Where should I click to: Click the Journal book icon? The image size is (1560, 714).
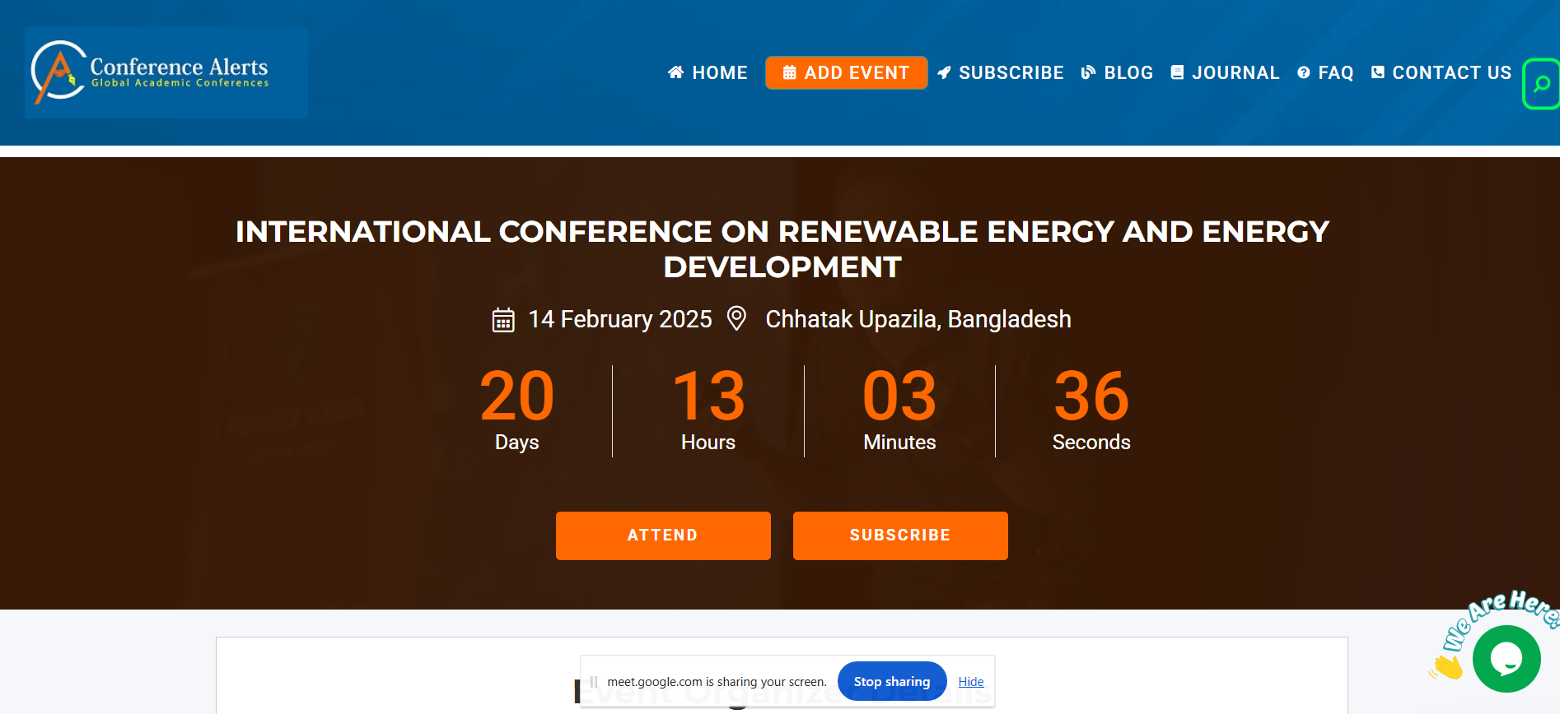1177,72
